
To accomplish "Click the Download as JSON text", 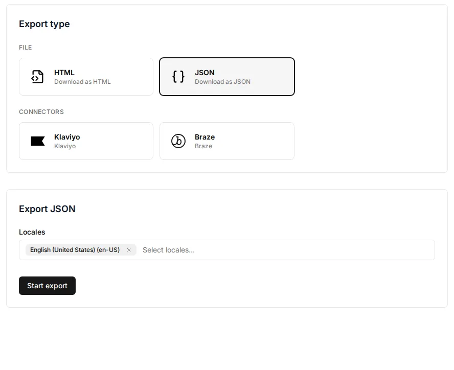I will coord(223,82).
